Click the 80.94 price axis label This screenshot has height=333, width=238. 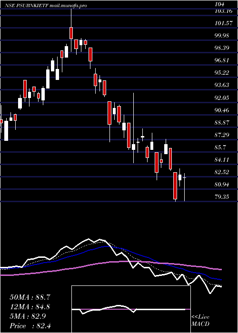click(222, 185)
